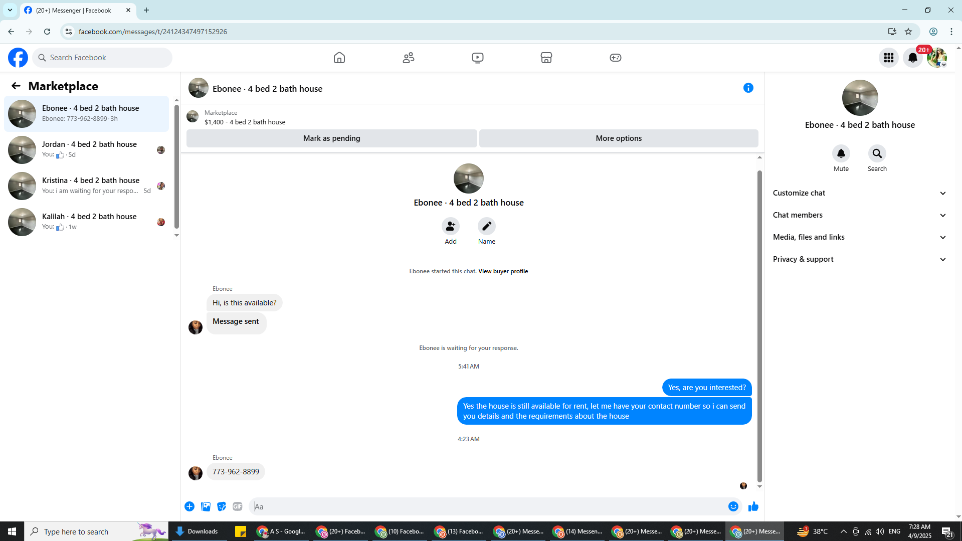Open Friends icon in top navigation
The image size is (962, 541).
(x=409, y=58)
